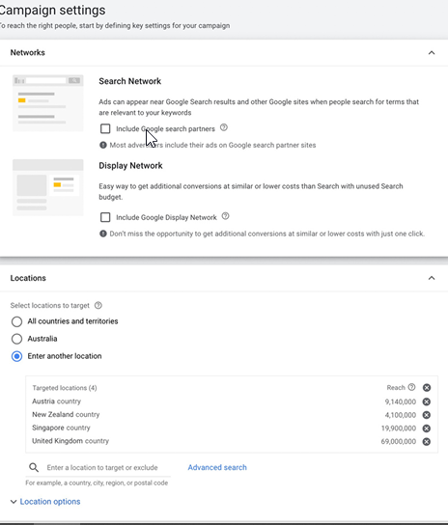448x525 pixels.
Task: Click the magnifier search icon for locations
Action: [x=34, y=467]
